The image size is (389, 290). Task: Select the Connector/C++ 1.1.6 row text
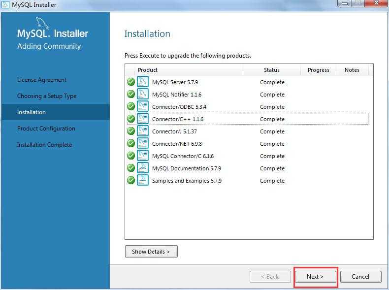coord(178,119)
